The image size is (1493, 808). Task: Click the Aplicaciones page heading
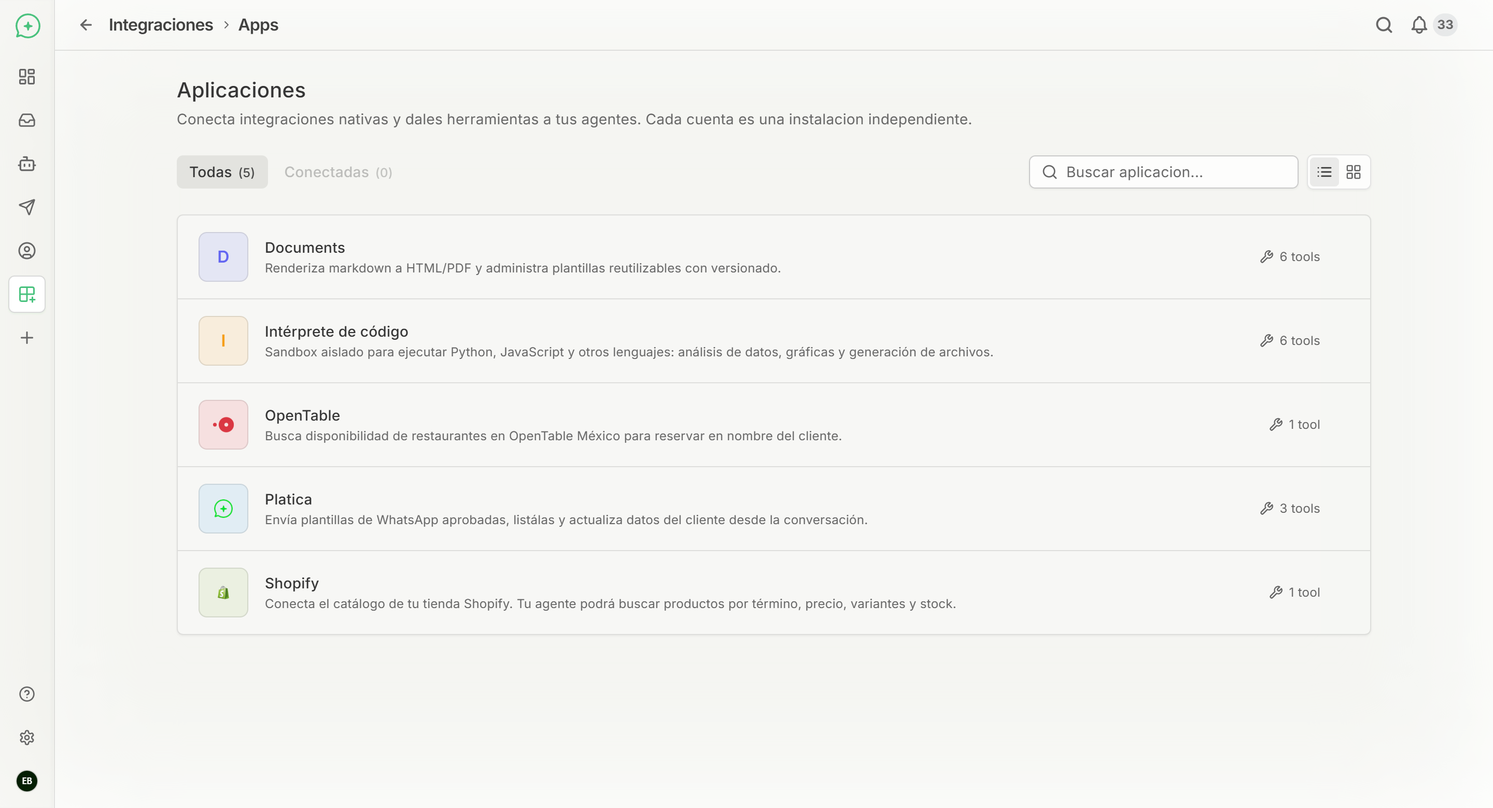tap(241, 90)
